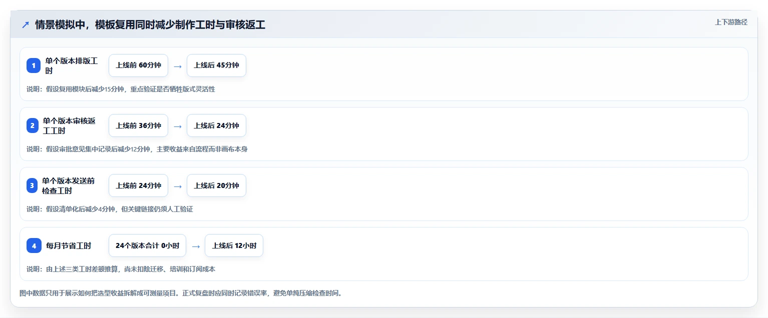Click the 单个版本发送前检查工时 label
768x318 pixels.
coord(69,185)
